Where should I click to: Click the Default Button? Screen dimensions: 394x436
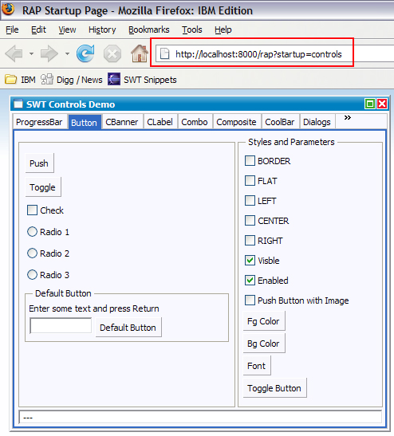point(128,328)
